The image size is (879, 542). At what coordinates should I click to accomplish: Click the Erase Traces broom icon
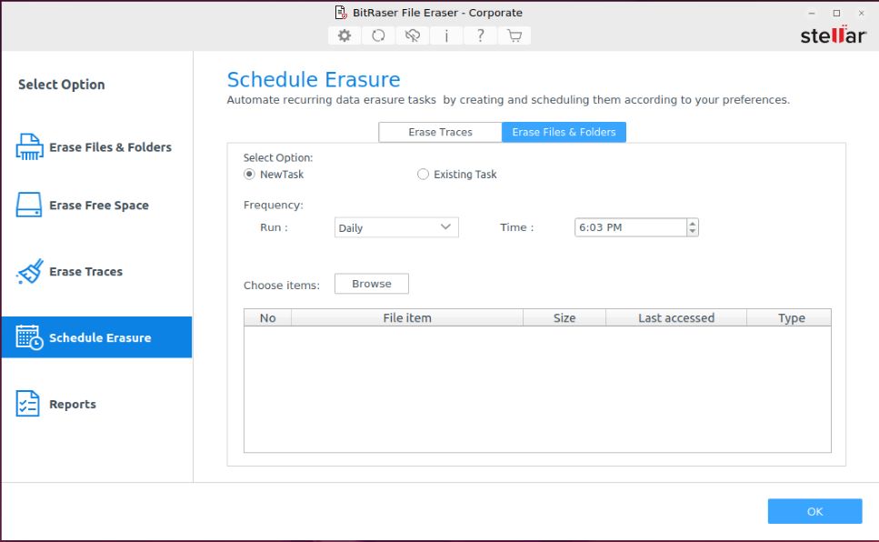tap(30, 272)
